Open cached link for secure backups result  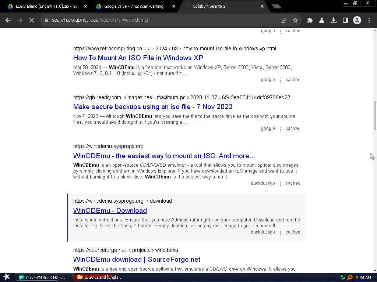point(293,129)
